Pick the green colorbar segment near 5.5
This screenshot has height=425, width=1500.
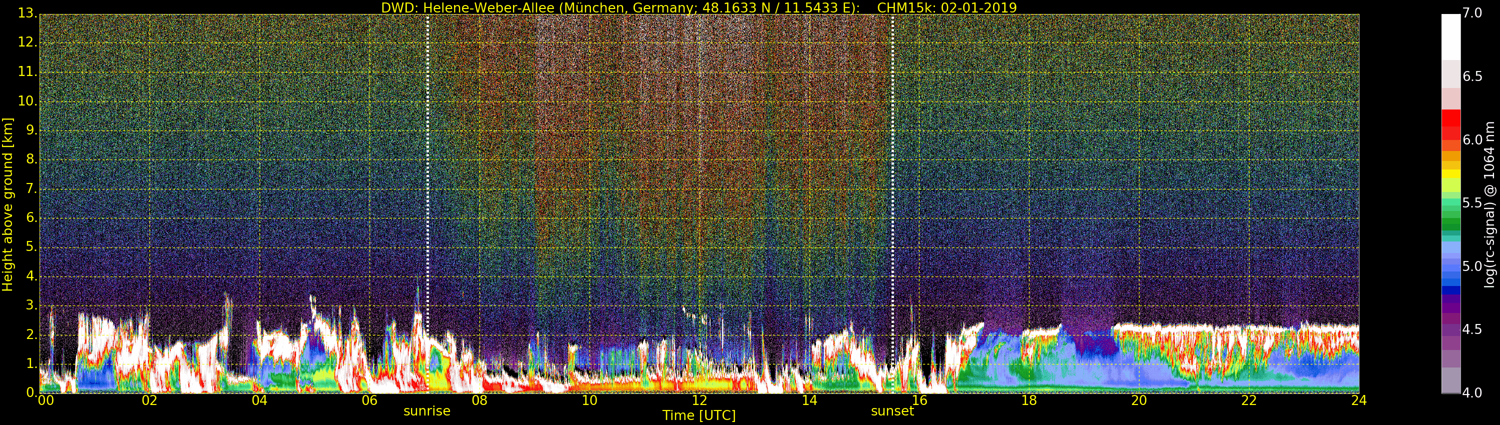[x=1450, y=204]
